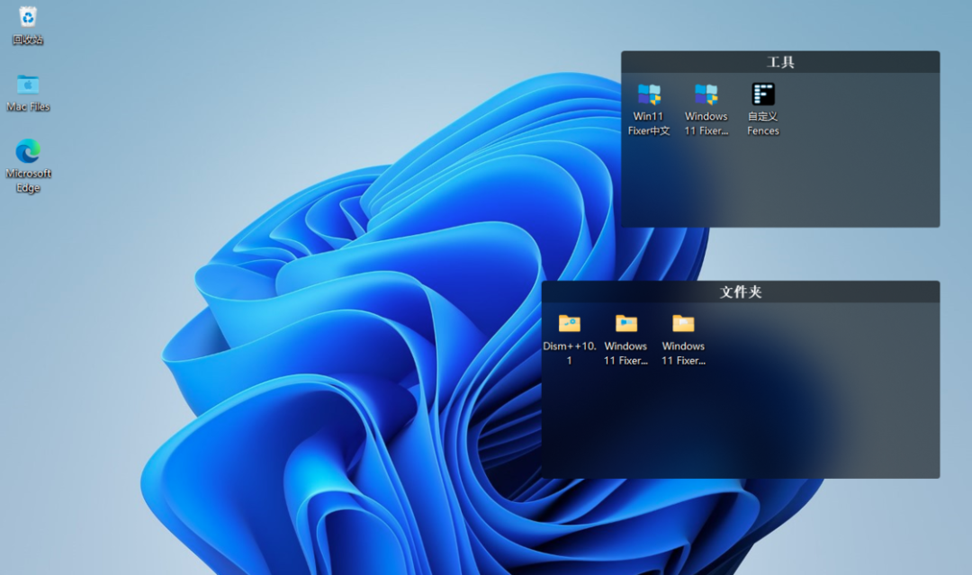Click the 自定义 Fences app icon
This screenshot has width=972, height=575.
tap(763, 94)
